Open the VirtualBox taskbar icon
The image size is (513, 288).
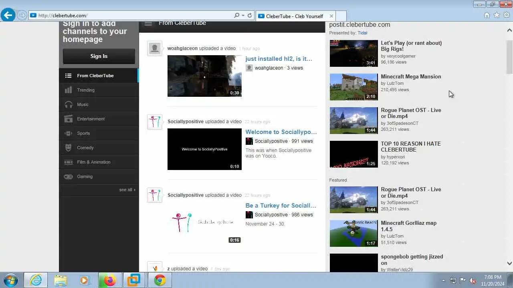click(x=134, y=280)
